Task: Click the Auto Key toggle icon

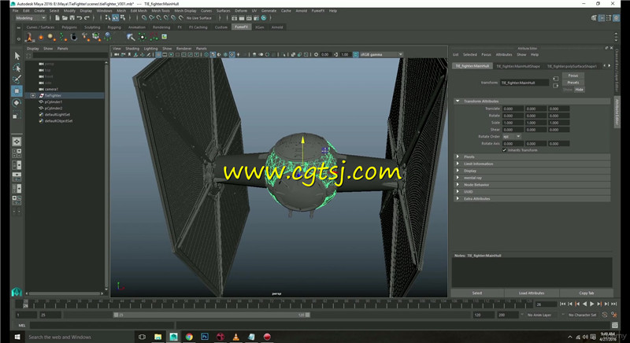Action: point(605,315)
